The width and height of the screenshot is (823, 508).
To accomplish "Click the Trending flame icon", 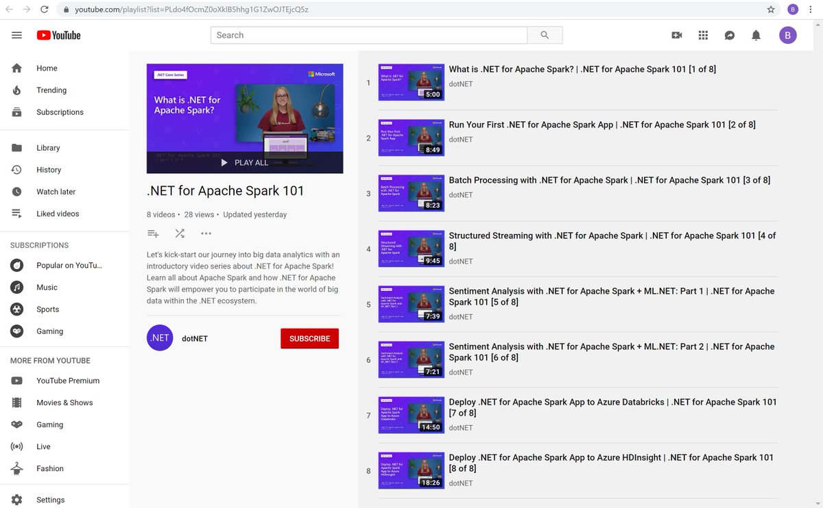I will [17, 90].
